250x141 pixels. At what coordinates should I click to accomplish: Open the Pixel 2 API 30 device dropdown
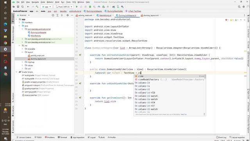coord(63,7)
